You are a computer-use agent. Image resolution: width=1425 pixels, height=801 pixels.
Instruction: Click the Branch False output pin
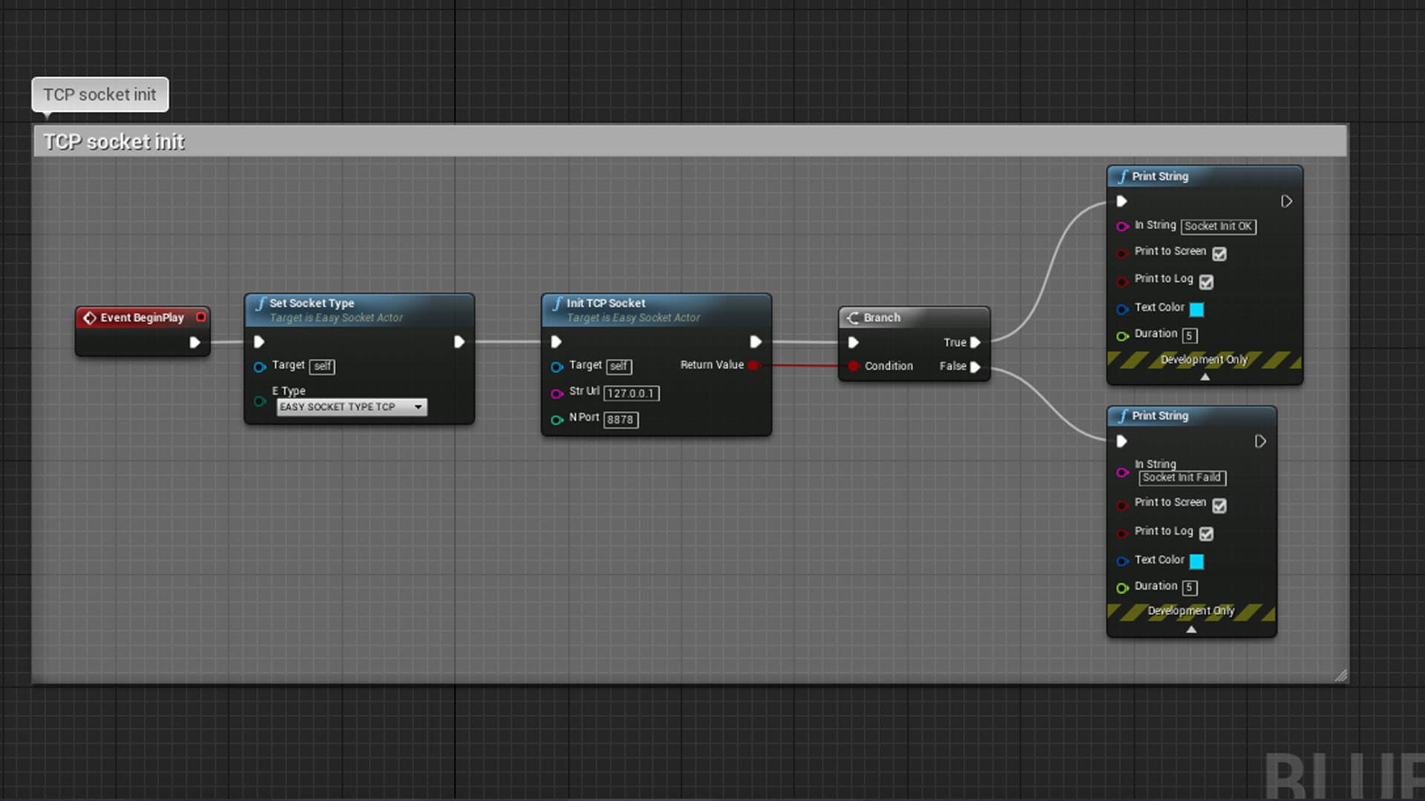click(975, 366)
